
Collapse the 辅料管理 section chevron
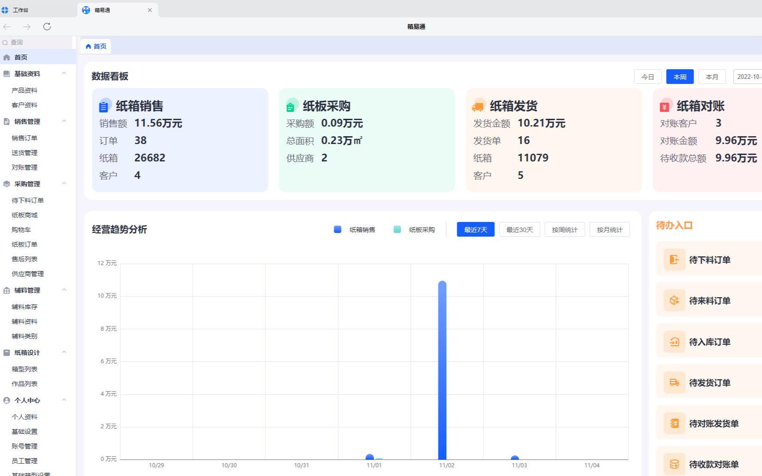pyautogui.click(x=64, y=290)
